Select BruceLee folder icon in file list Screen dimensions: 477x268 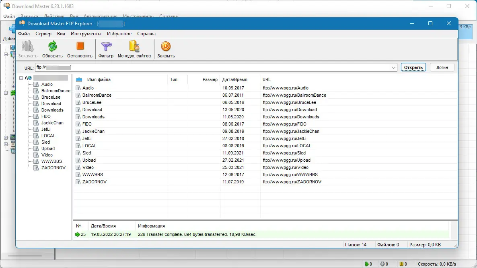(78, 103)
